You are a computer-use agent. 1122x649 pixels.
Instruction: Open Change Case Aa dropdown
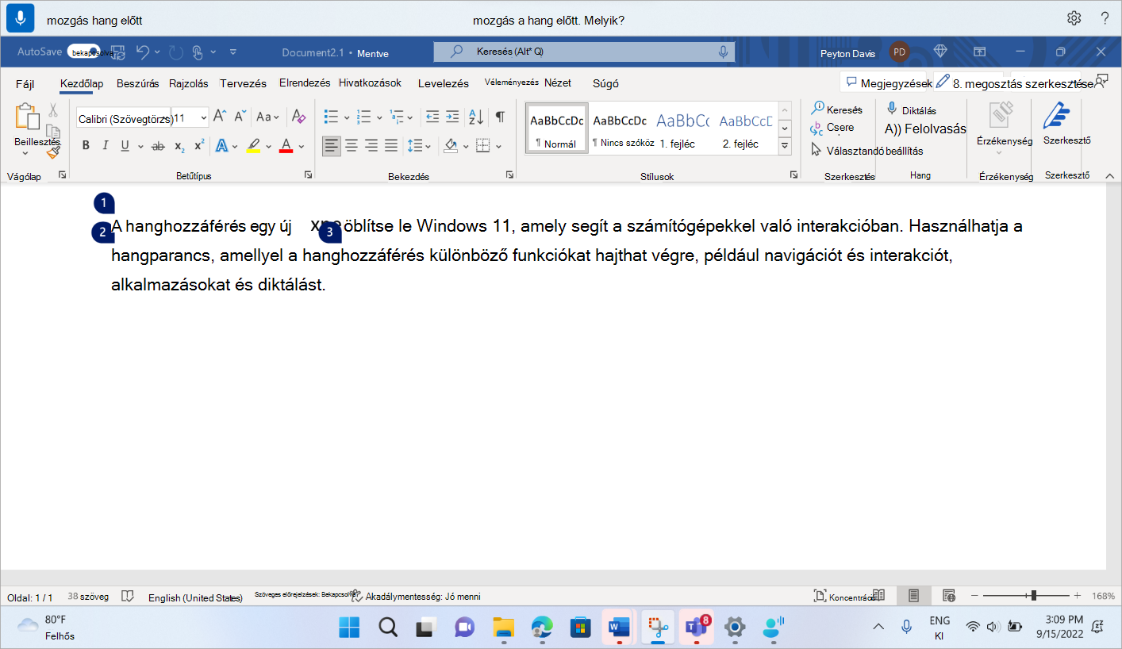[267, 117]
